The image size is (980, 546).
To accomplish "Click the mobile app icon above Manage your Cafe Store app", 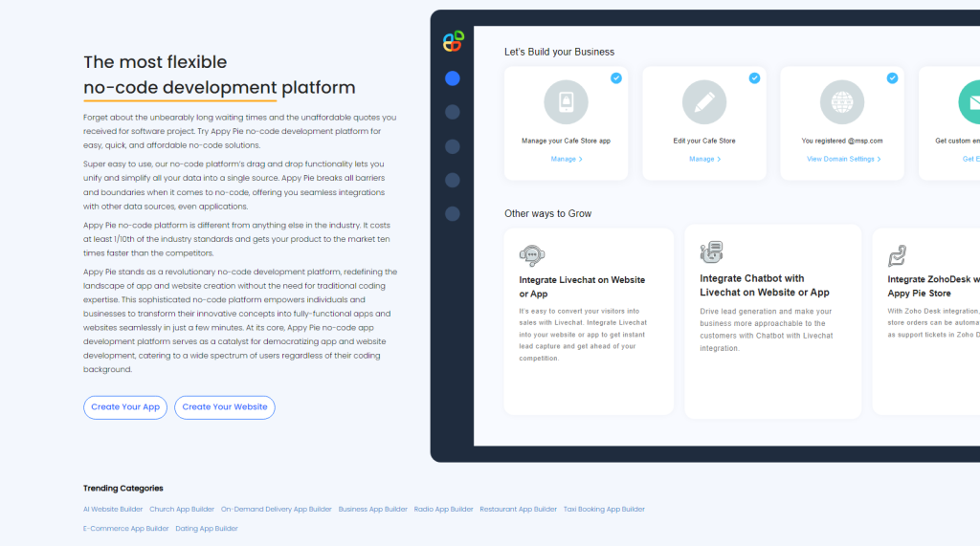I will pyautogui.click(x=566, y=102).
